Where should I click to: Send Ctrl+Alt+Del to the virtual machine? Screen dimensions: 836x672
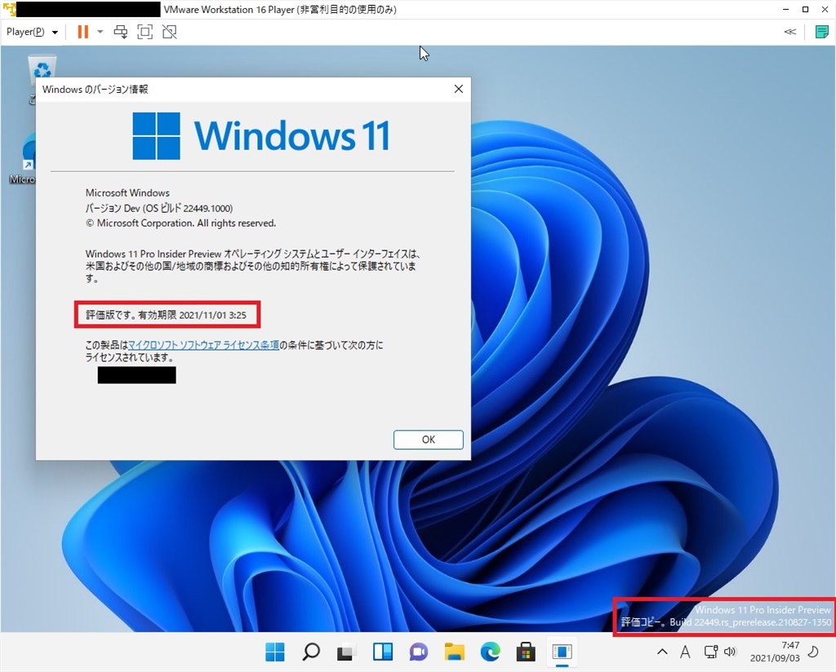click(121, 32)
